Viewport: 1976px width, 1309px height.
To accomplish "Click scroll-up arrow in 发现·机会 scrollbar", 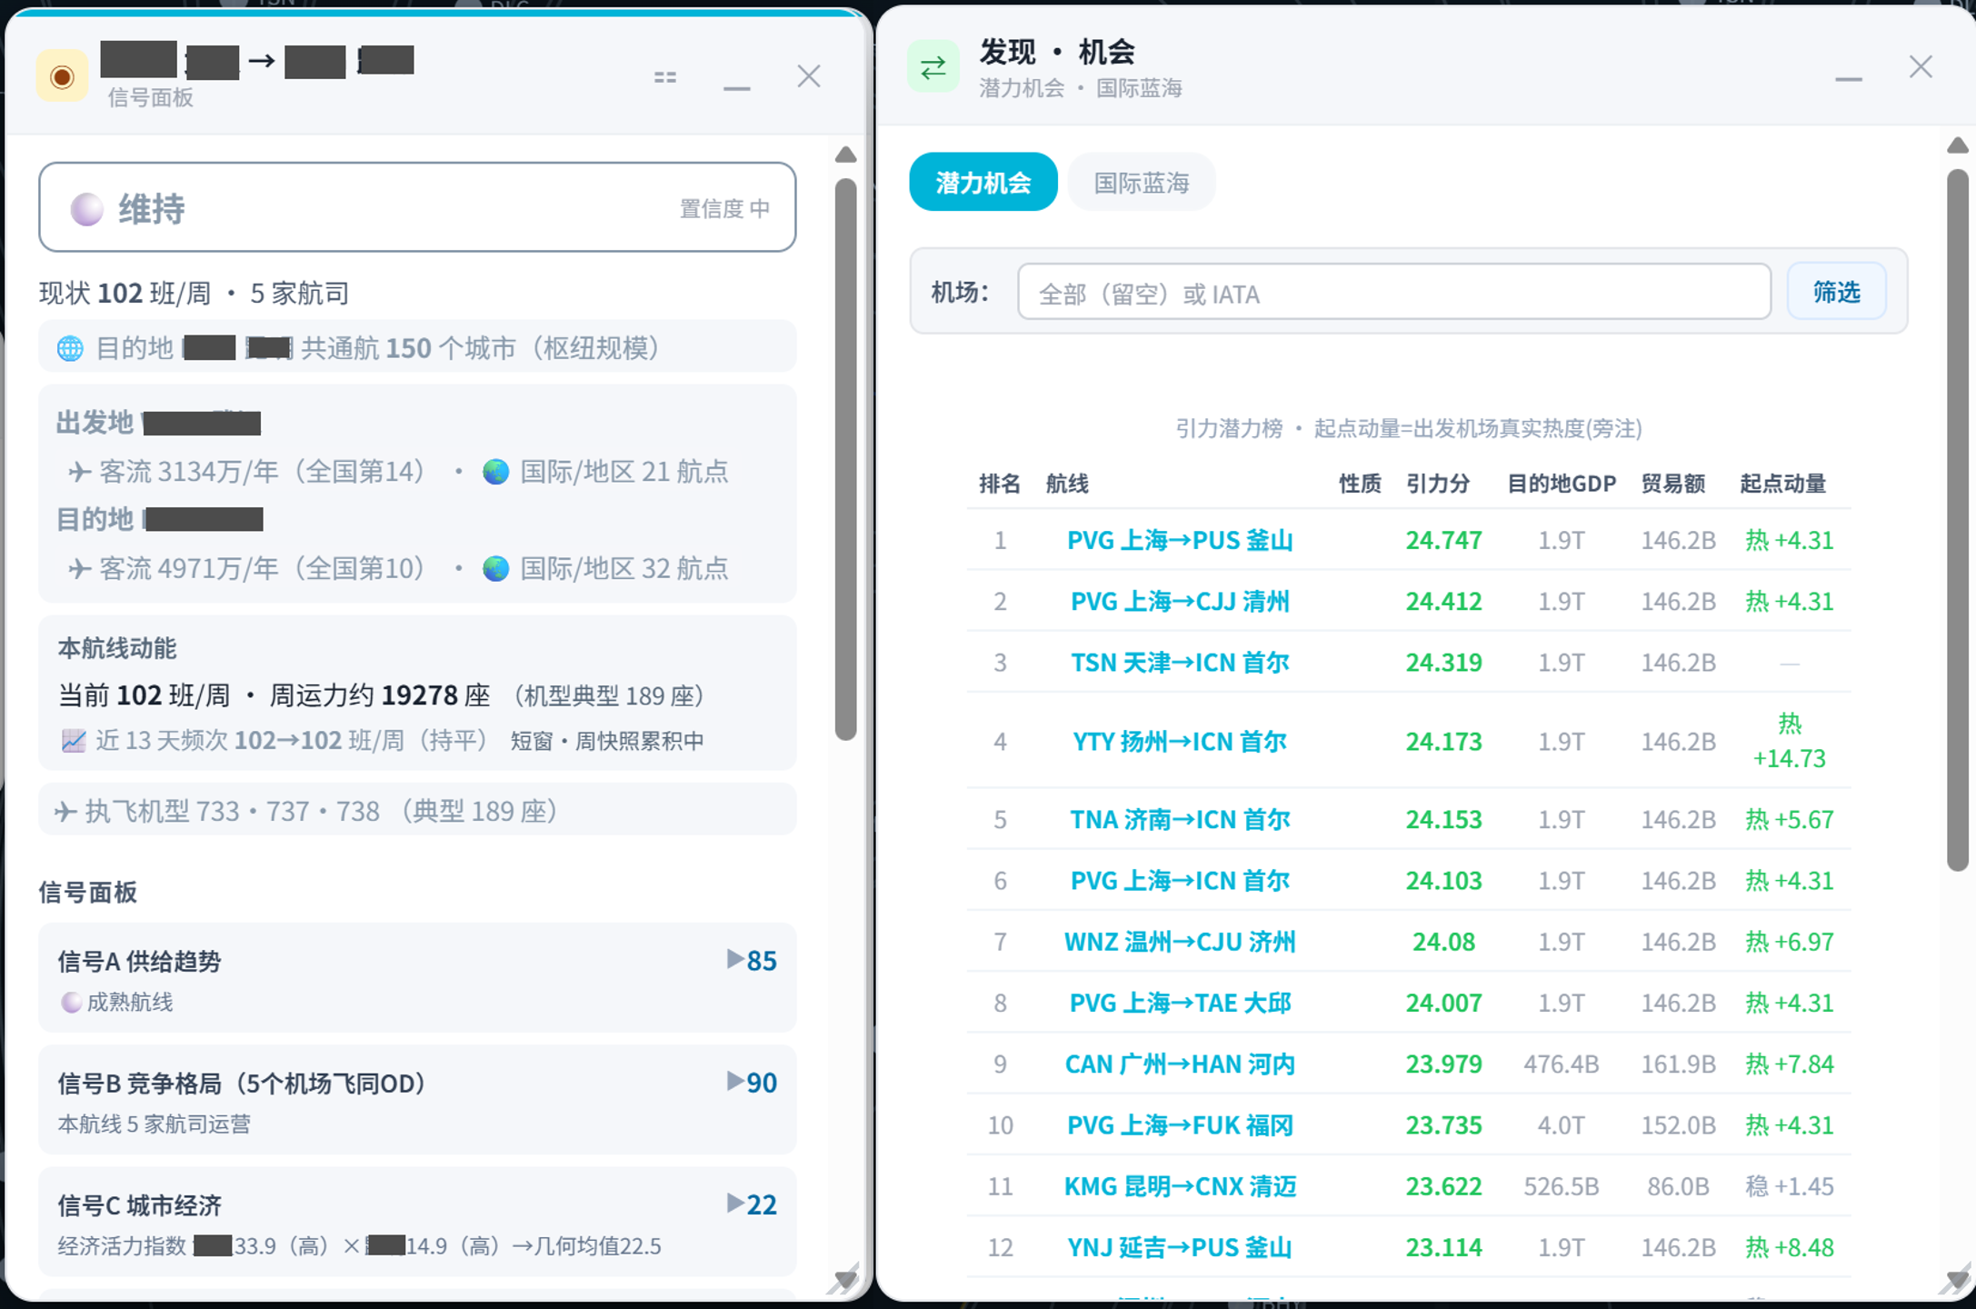I will tap(1958, 145).
